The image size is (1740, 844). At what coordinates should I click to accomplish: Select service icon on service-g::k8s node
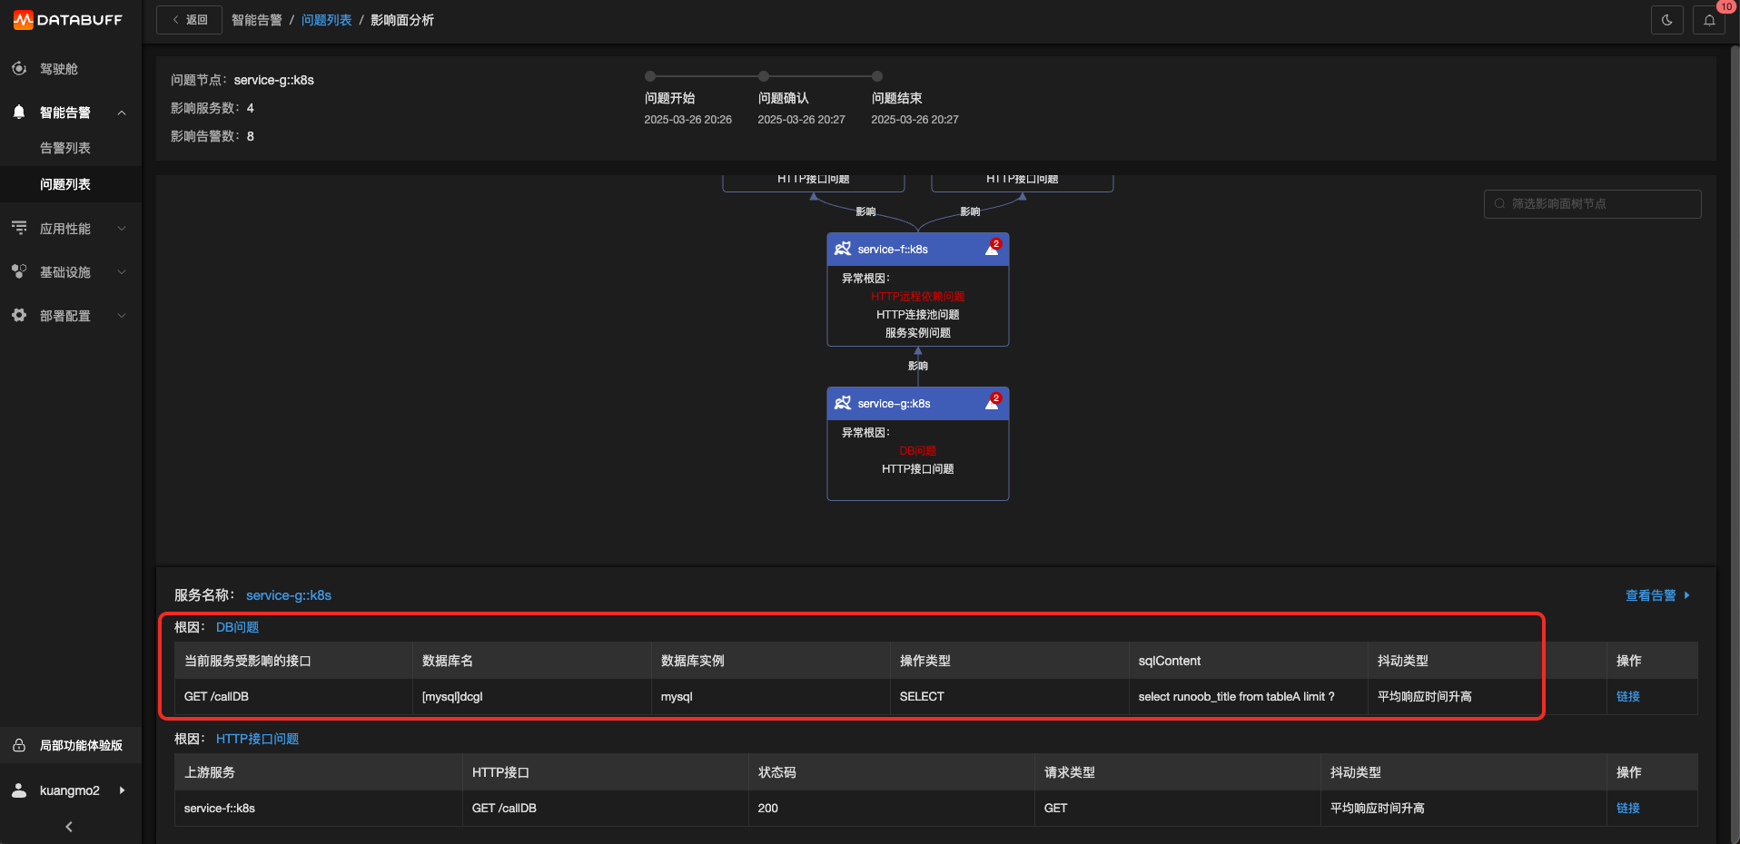point(843,403)
